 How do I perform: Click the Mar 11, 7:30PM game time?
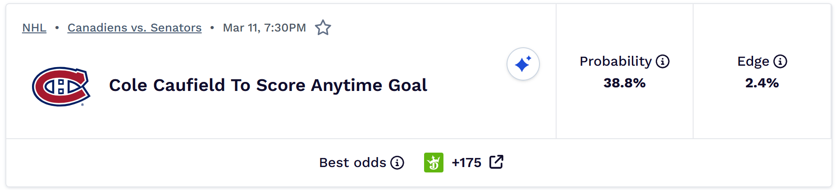click(x=264, y=28)
